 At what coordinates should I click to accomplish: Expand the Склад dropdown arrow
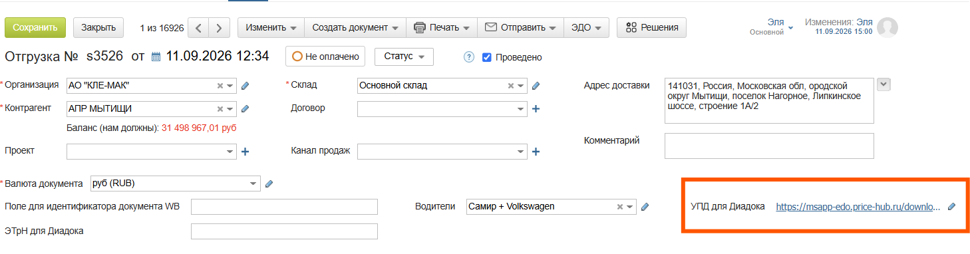[x=521, y=86]
